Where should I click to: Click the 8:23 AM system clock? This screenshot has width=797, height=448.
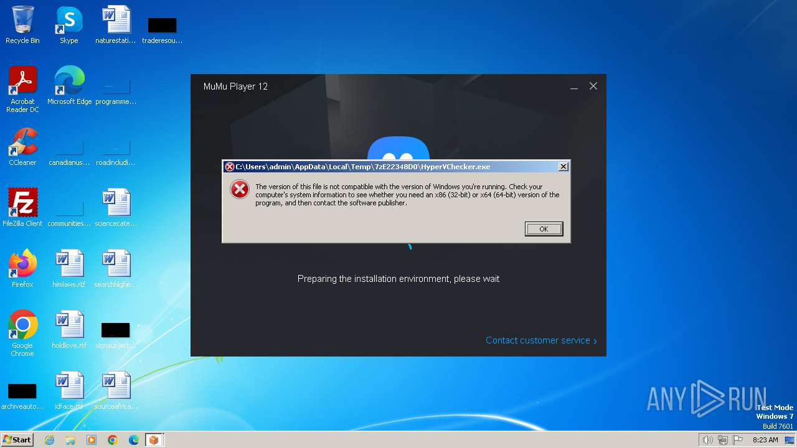pos(765,440)
